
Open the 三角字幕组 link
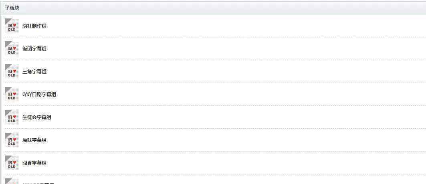tap(34, 72)
